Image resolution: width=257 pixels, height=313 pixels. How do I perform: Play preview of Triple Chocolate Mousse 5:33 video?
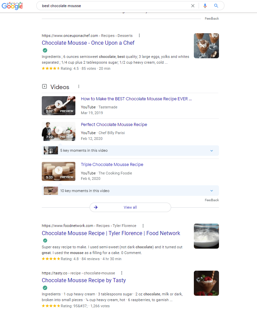59,171
